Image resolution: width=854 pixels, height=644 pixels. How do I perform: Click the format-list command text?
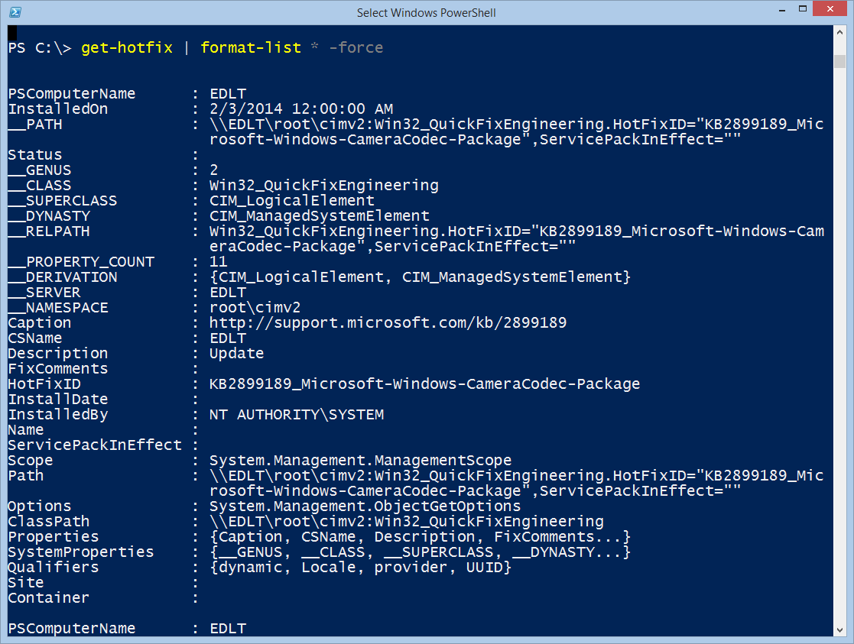point(250,47)
